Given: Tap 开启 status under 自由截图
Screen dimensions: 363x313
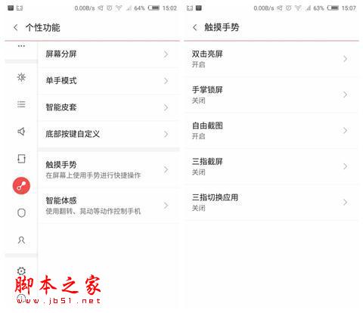Looking at the screenshot, I should point(199,136).
